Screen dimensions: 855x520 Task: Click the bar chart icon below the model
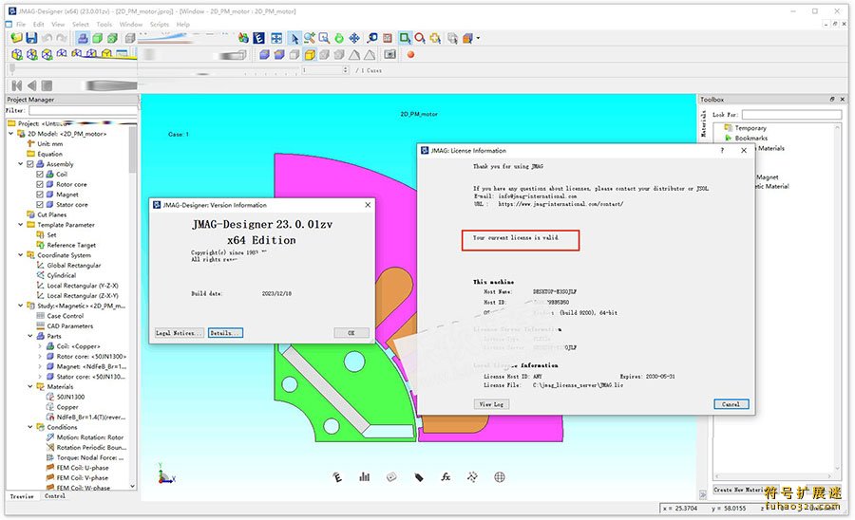click(364, 477)
